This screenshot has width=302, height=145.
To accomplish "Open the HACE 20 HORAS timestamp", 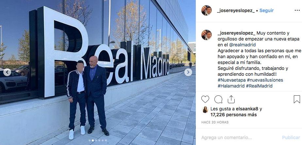I will (x=215, y=122).
